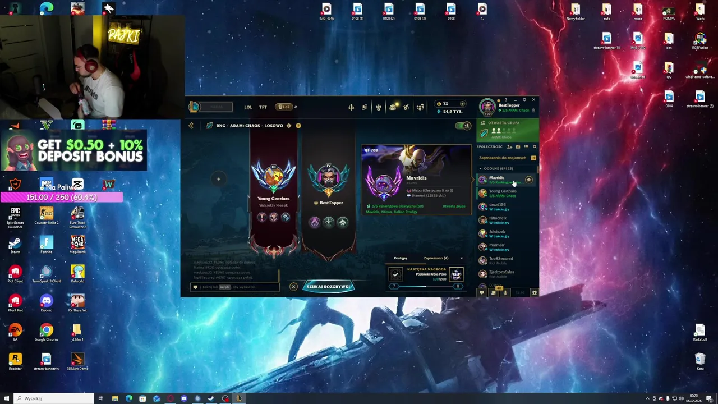Image resolution: width=718 pixels, height=404 pixels.
Task: Click the friends list view icon
Action: tap(526, 146)
